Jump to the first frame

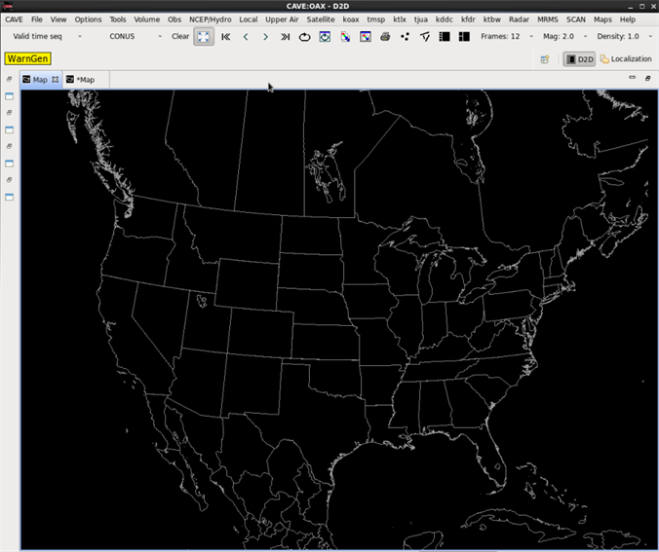(x=226, y=37)
